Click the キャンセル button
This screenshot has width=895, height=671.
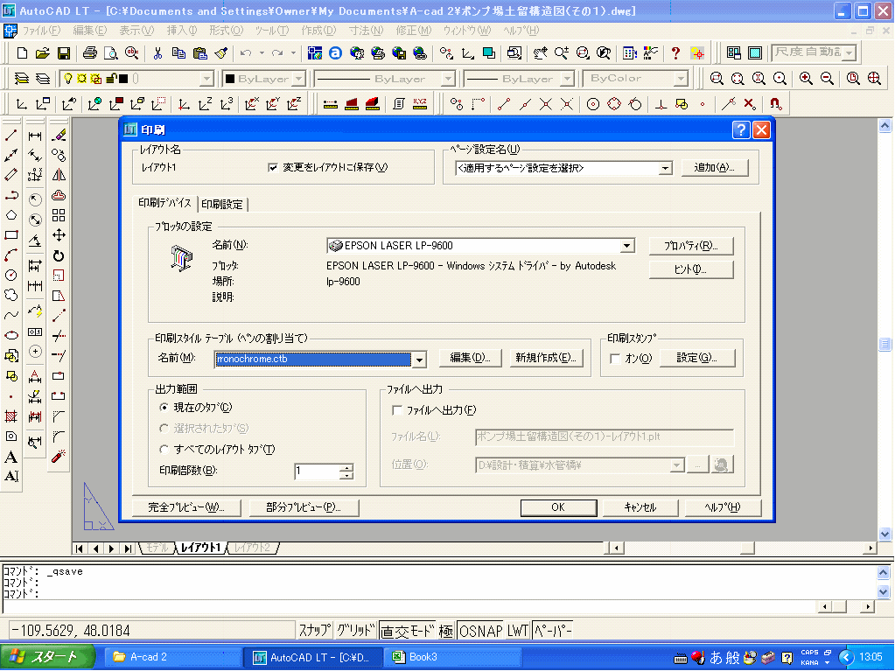click(640, 507)
